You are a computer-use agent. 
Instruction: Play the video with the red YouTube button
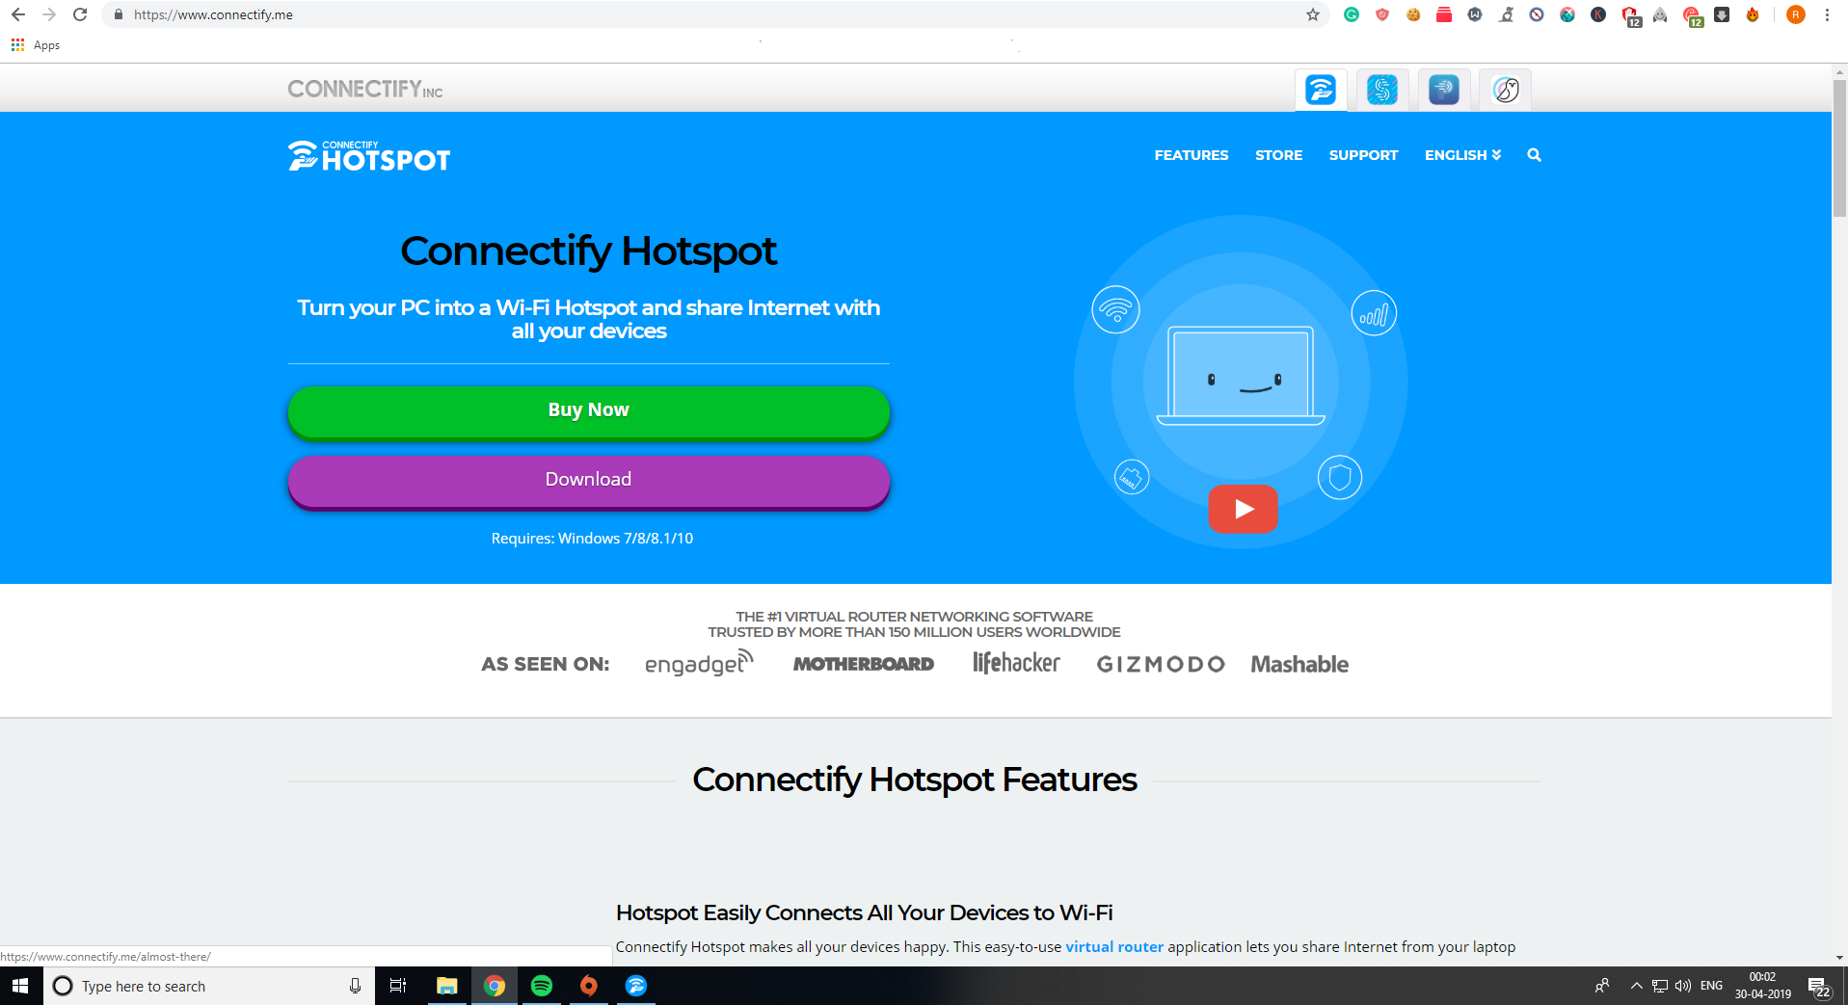1243,509
